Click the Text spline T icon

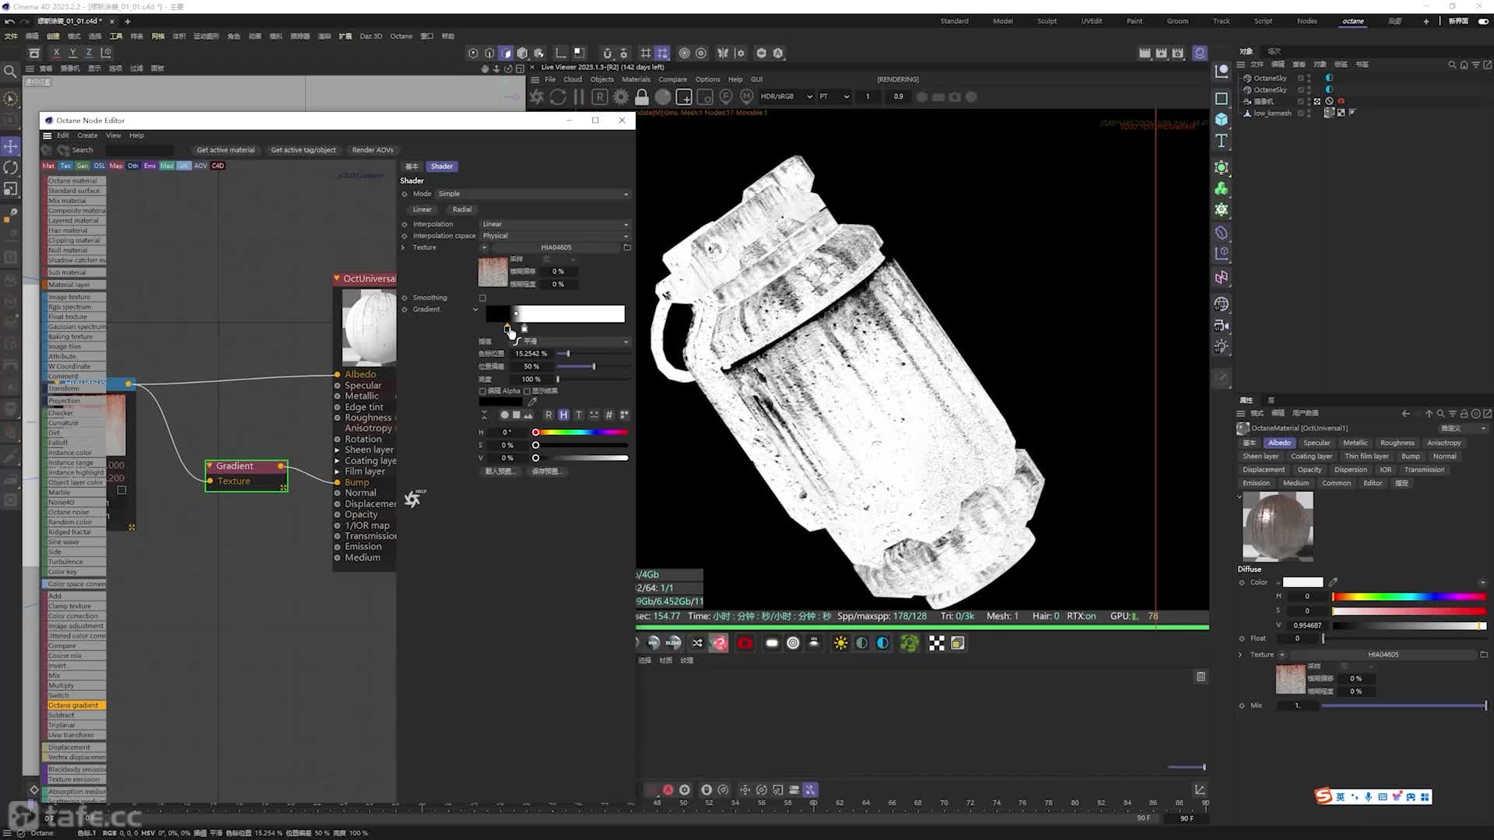click(x=1222, y=141)
